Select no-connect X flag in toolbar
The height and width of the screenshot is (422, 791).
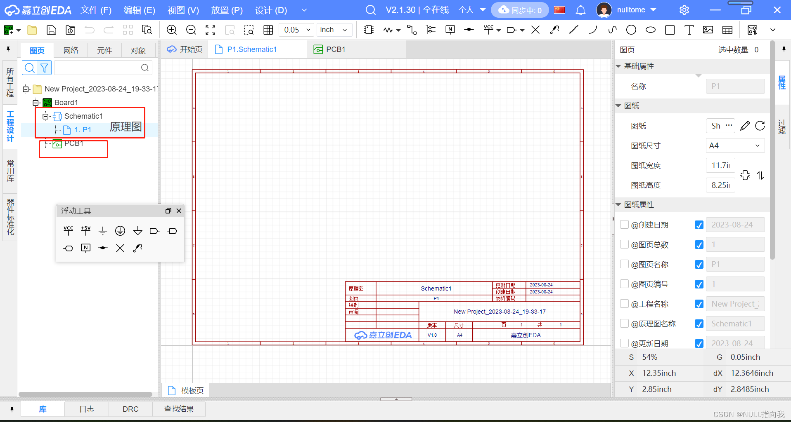[535, 30]
